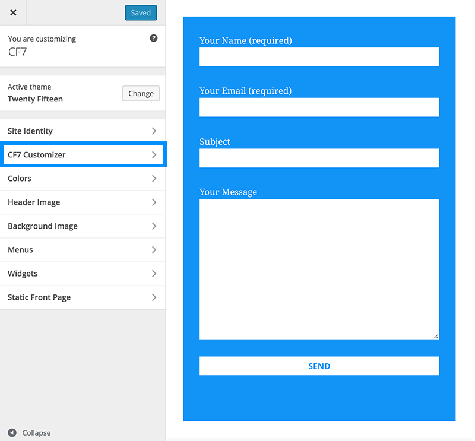475x441 pixels.
Task: Open the Menus section
Action: (x=83, y=250)
